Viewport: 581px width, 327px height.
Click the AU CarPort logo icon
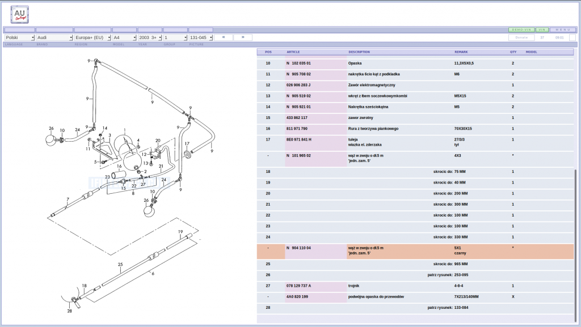pyautogui.click(x=20, y=15)
